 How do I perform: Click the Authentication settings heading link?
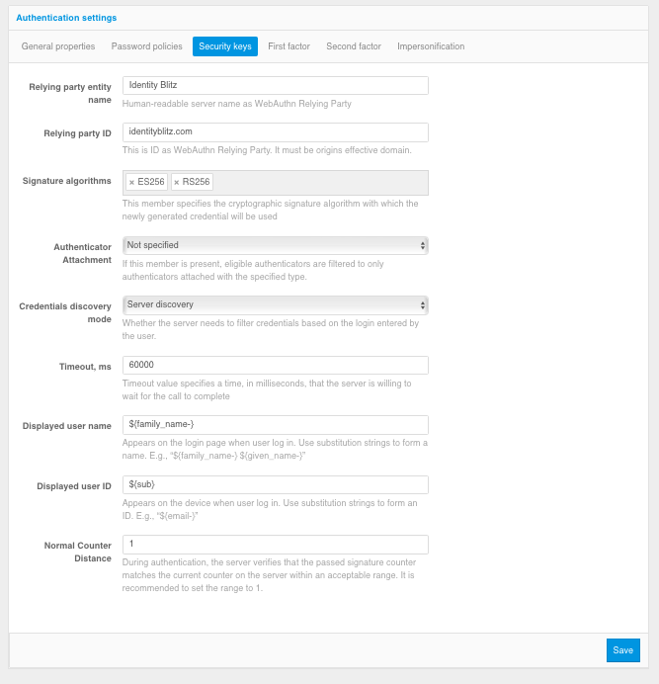pyautogui.click(x=66, y=18)
